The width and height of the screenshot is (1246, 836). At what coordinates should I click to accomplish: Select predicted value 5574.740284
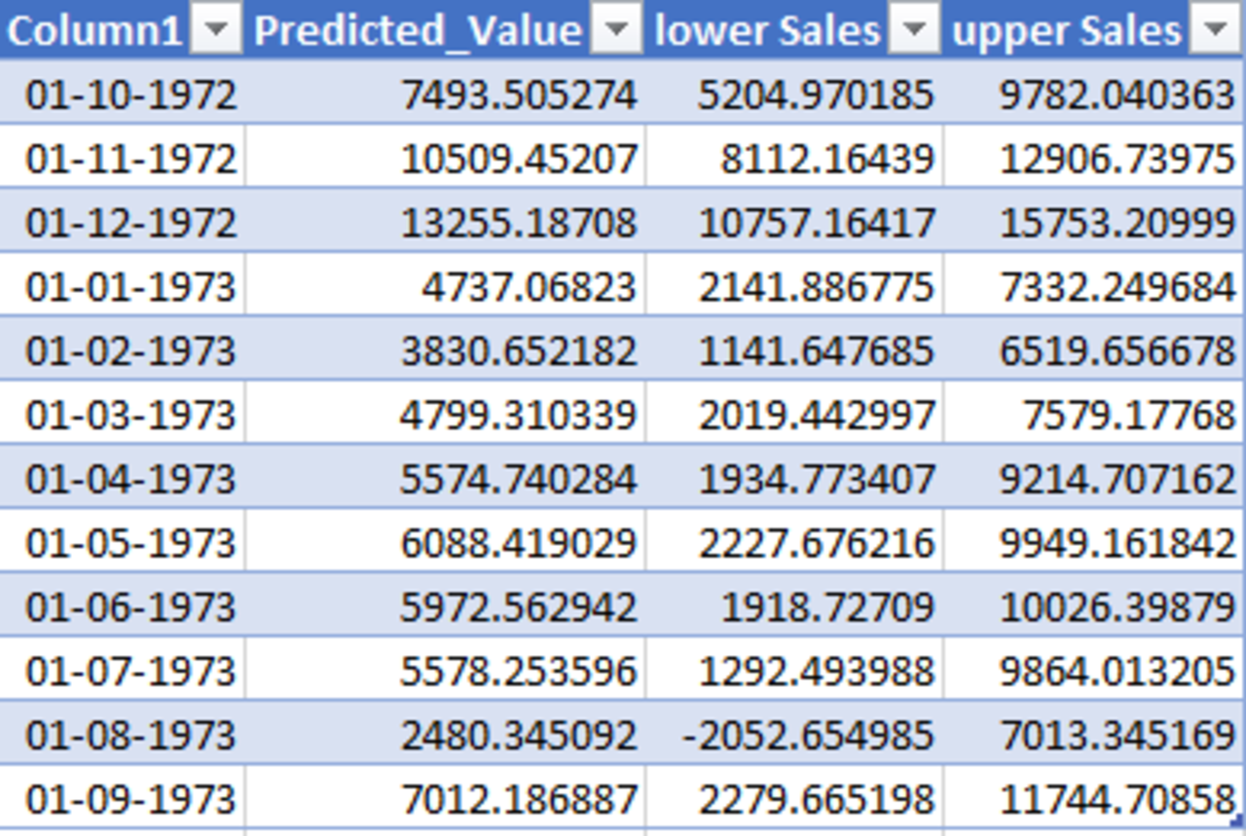(519, 480)
